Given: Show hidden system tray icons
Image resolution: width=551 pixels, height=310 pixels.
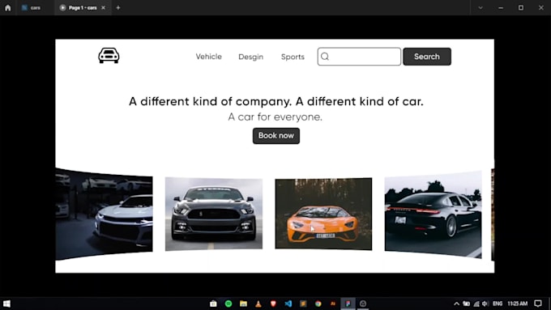Looking at the screenshot, I should tap(456, 304).
